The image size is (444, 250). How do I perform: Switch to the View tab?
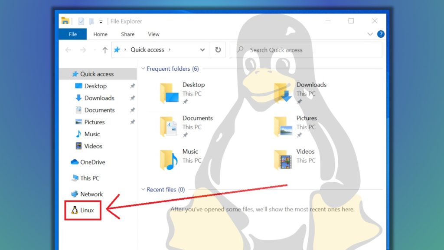click(x=153, y=34)
